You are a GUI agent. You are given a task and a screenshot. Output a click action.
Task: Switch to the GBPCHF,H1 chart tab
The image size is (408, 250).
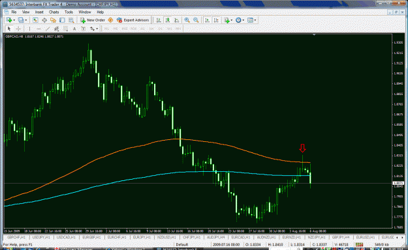[16, 237]
